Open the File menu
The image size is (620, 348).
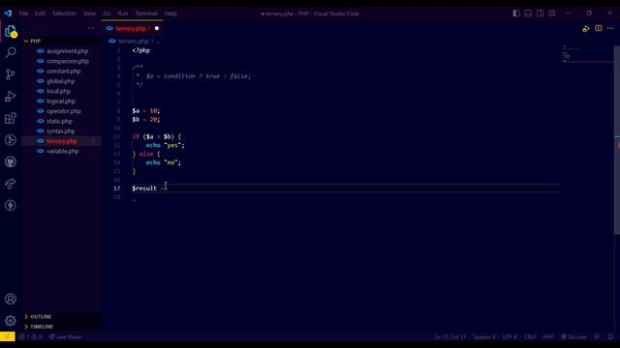pyautogui.click(x=23, y=13)
